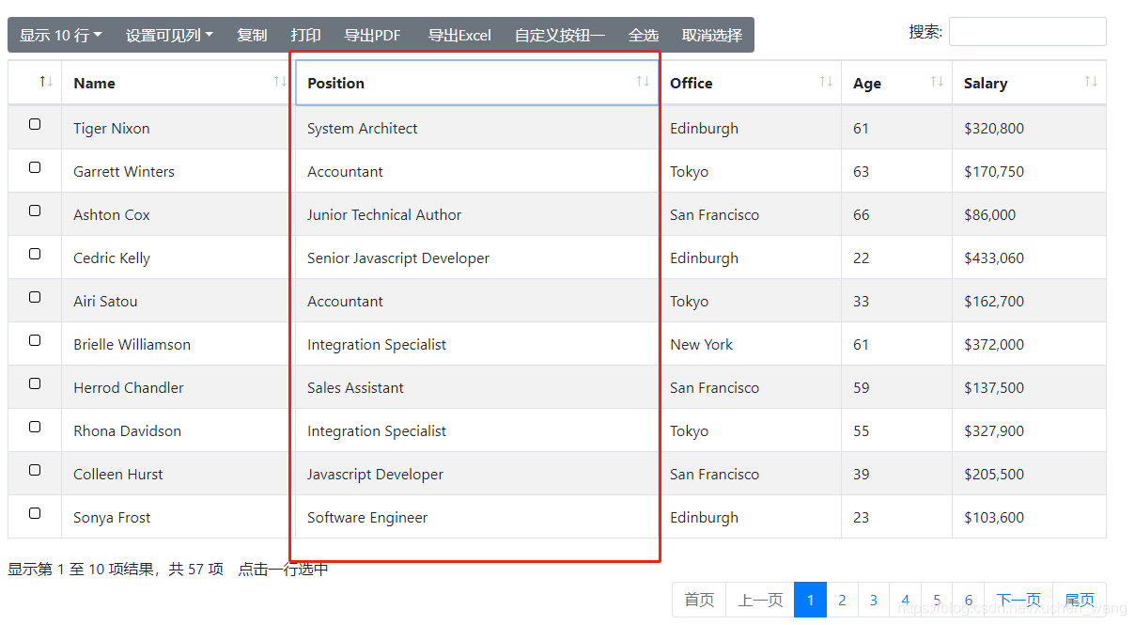The width and height of the screenshot is (1135, 625).
Task: Click the 打印 print button
Action: pyautogui.click(x=305, y=35)
